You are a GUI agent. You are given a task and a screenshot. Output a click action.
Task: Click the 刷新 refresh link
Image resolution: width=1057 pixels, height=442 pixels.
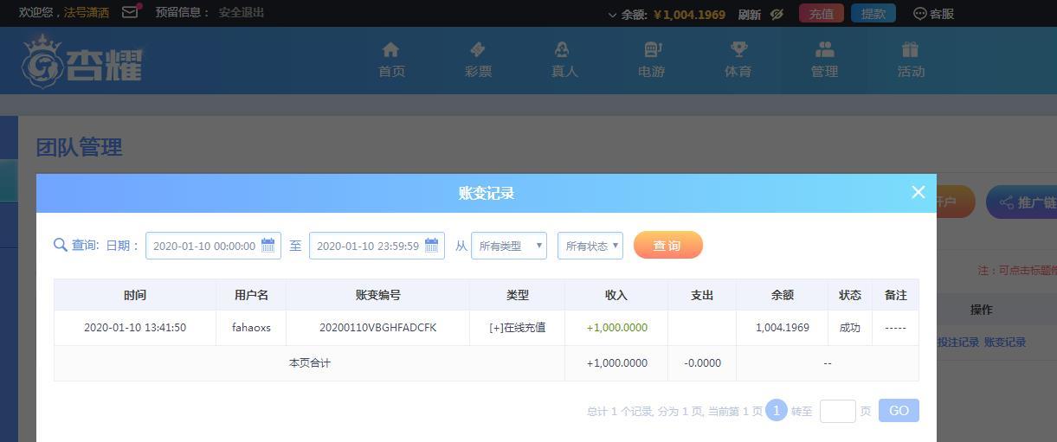coord(750,14)
